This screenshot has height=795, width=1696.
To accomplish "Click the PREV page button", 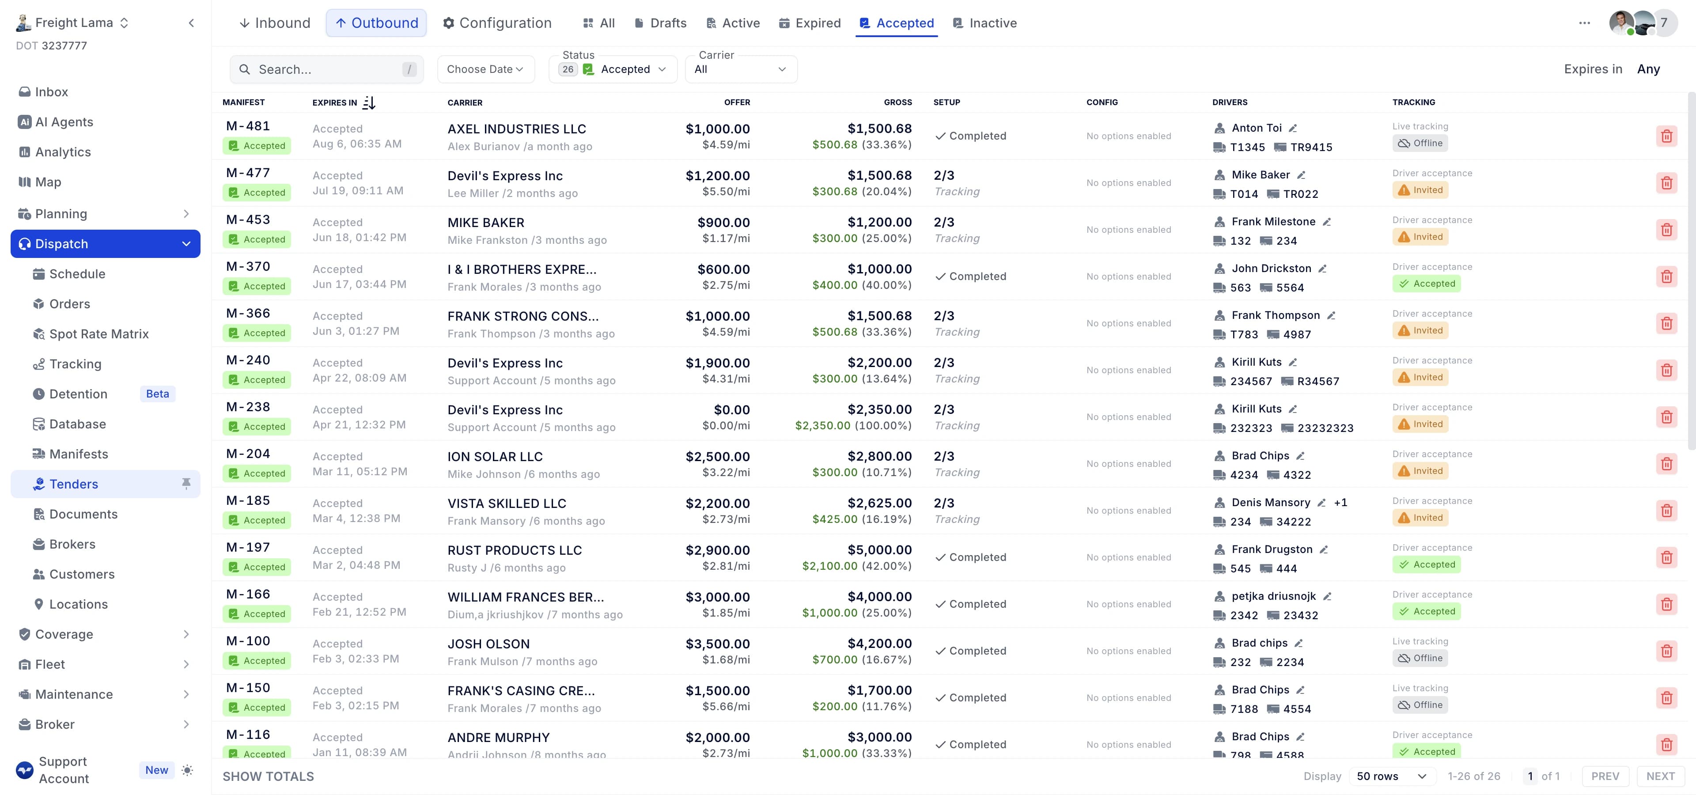I will (x=1605, y=776).
